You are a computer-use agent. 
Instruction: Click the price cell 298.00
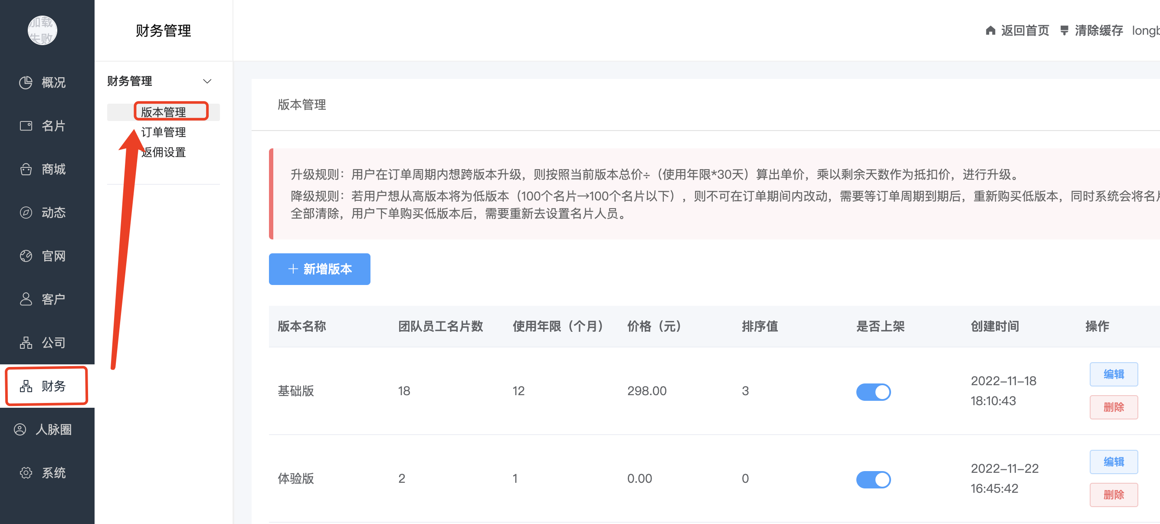647,391
